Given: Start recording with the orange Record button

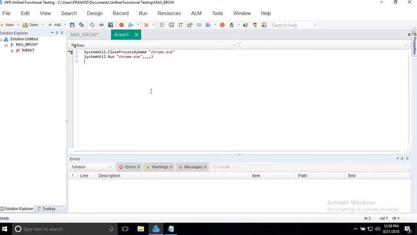Looking at the screenshot, I should click(x=121, y=25).
